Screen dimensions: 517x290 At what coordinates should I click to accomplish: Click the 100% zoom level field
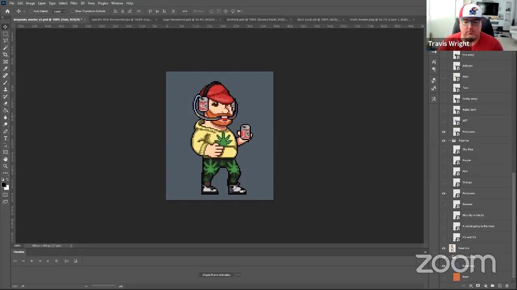(x=17, y=246)
